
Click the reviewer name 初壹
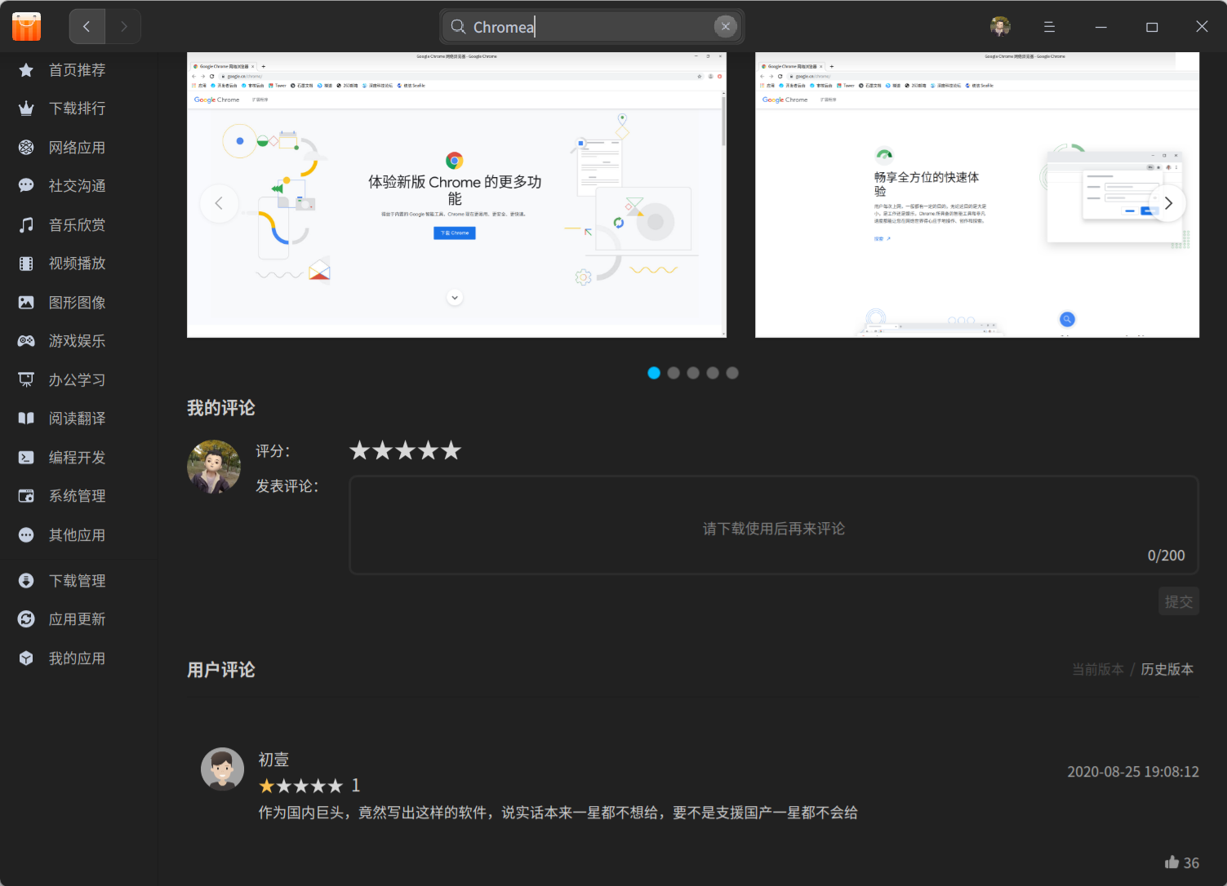273,760
